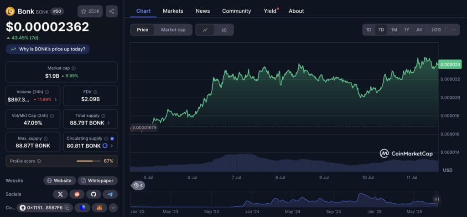The width and height of the screenshot is (467, 217).
Task: Click the Bonk coin logo icon
Action: click(10, 11)
